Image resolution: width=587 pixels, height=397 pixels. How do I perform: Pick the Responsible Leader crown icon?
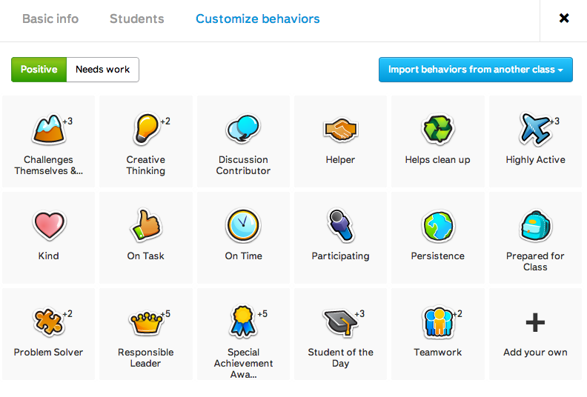point(146,321)
